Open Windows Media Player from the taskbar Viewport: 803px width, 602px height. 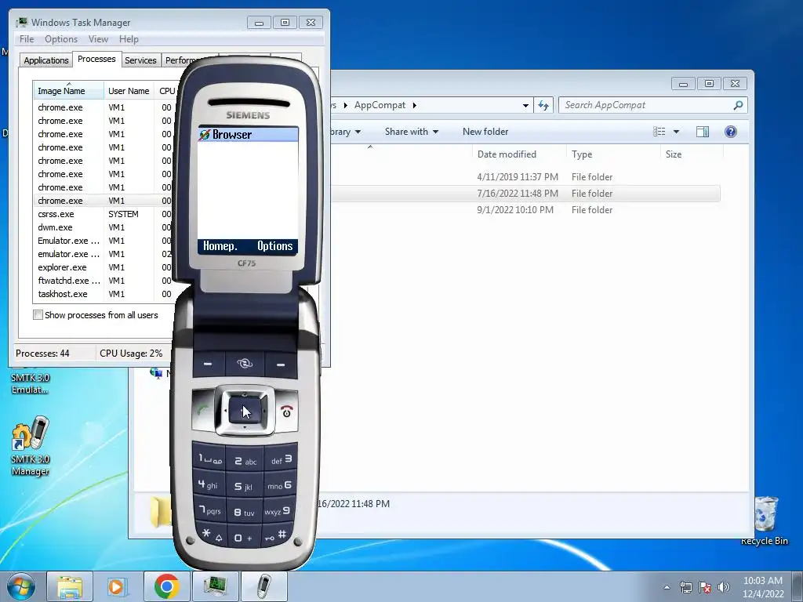(x=118, y=586)
